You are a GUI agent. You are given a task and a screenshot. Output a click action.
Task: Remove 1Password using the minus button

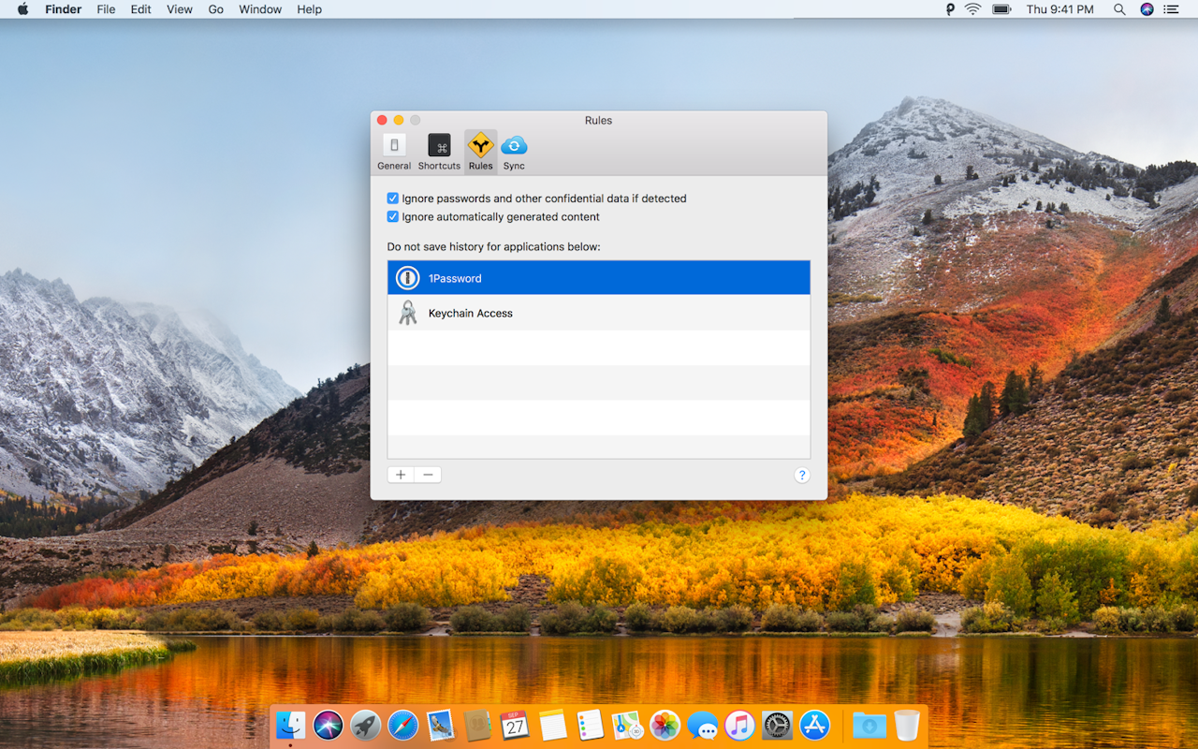428,475
